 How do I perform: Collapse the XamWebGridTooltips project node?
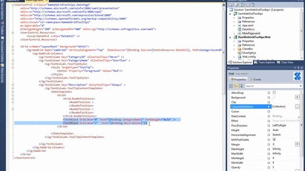pyautogui.click(x=230, y=14)
